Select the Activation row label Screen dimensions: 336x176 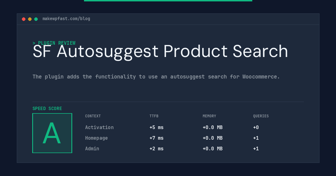click(99, 127)
